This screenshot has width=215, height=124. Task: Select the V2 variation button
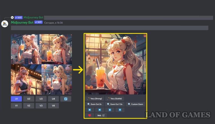click(29, 106)
